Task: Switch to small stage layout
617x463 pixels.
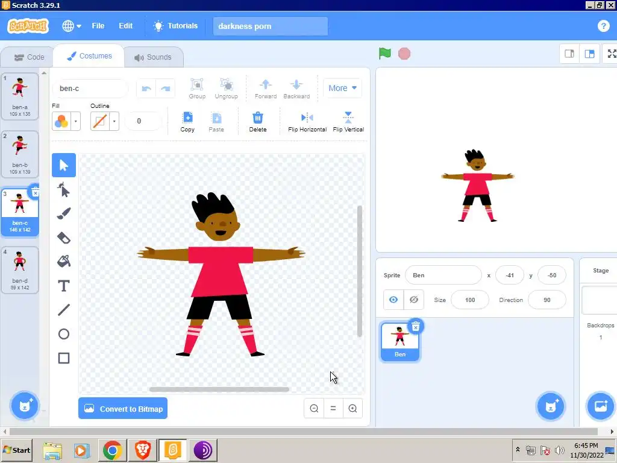Action: click(x=569, y=54)
